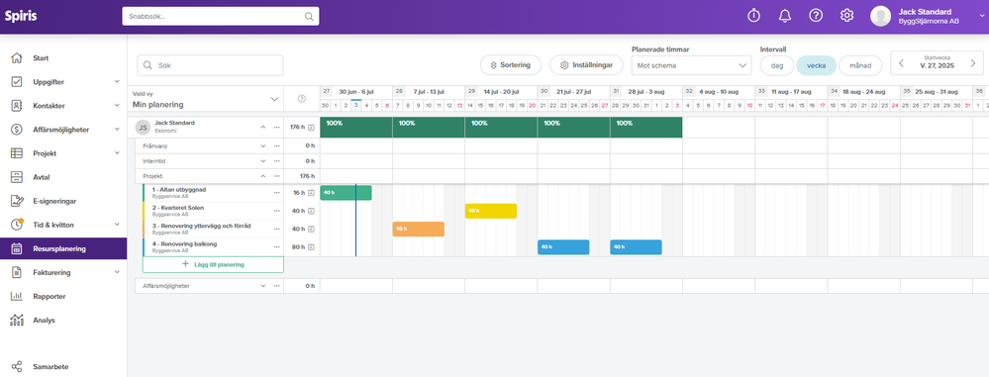
Task: Open settings gear icon in header
Action: [846, 16]
